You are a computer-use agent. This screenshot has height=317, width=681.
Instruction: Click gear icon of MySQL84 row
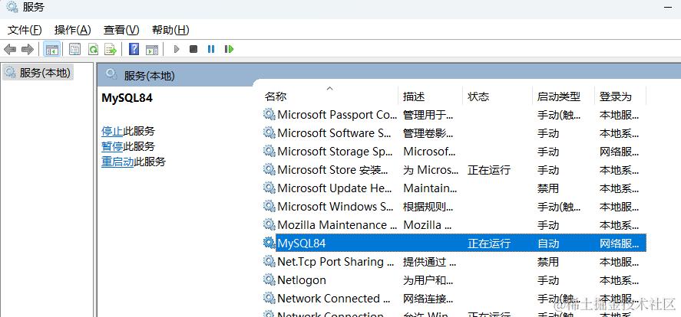pyautogui.click(x=269, y=243)
